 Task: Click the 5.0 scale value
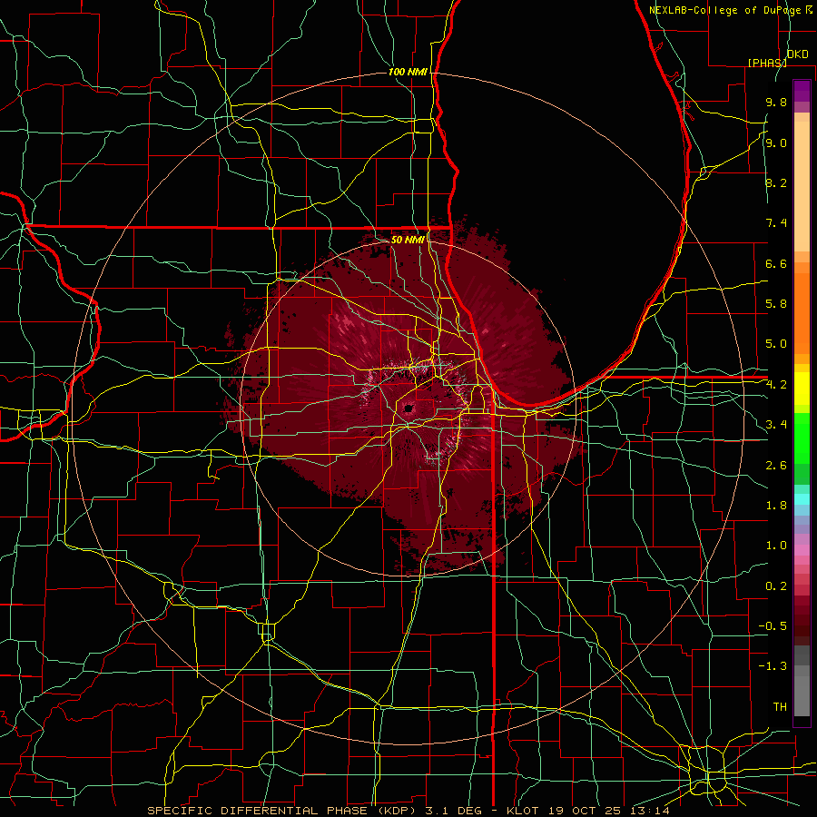776,344
